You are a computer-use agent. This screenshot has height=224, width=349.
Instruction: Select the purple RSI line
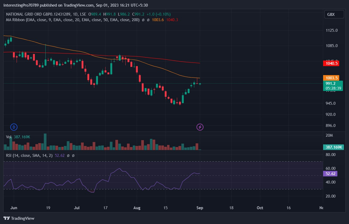(106, 181)
